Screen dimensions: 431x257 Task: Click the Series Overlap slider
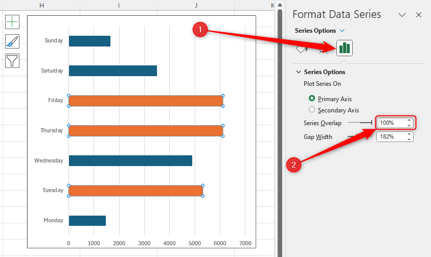click(360, 123)
